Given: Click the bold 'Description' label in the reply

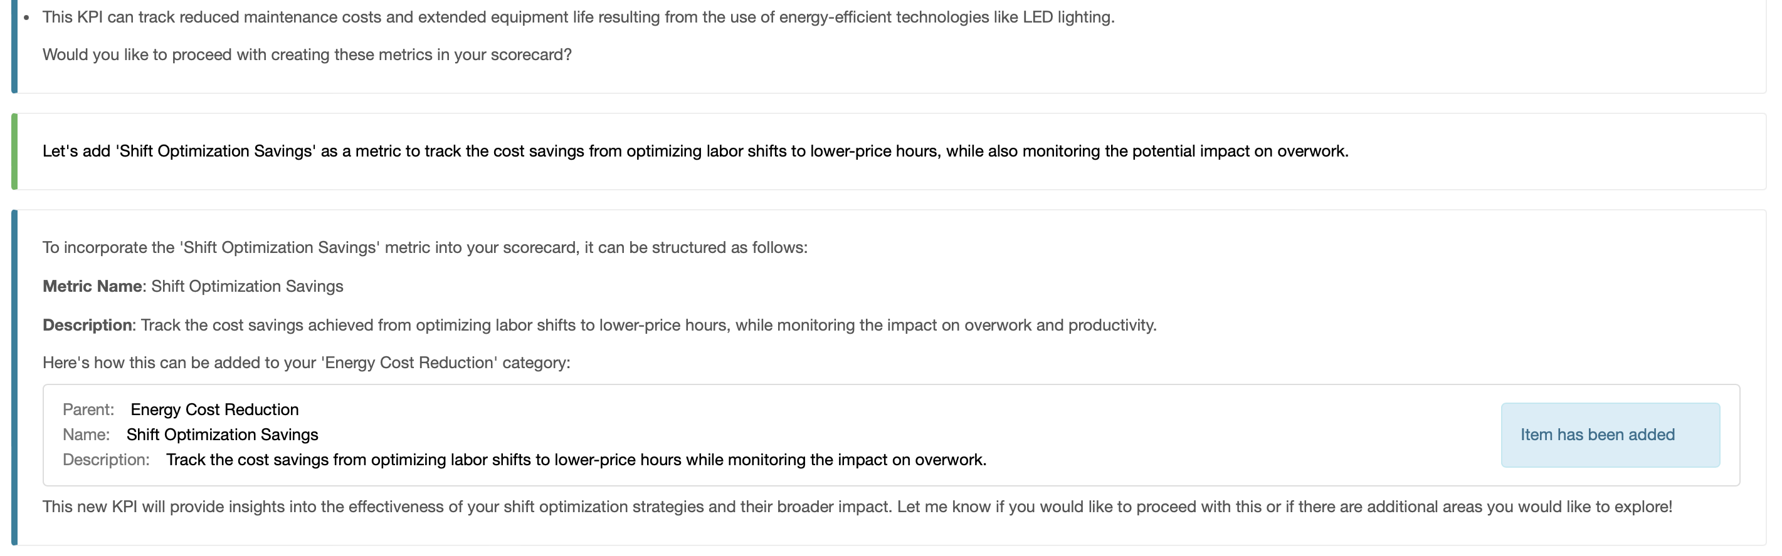Looking at the screenshot, I should coord(88,324).
